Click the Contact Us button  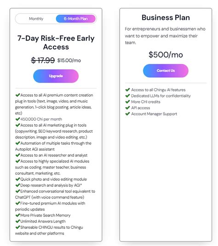(x=166, y=71)
